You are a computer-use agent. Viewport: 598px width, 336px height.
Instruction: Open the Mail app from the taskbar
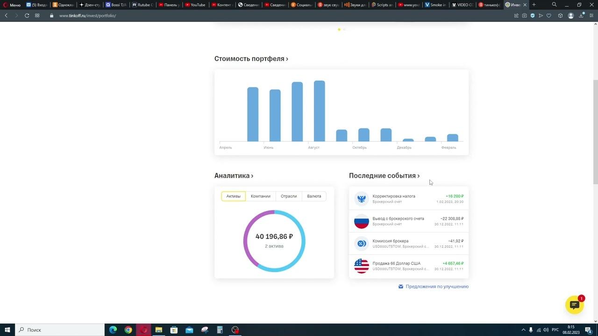(189, 330)
